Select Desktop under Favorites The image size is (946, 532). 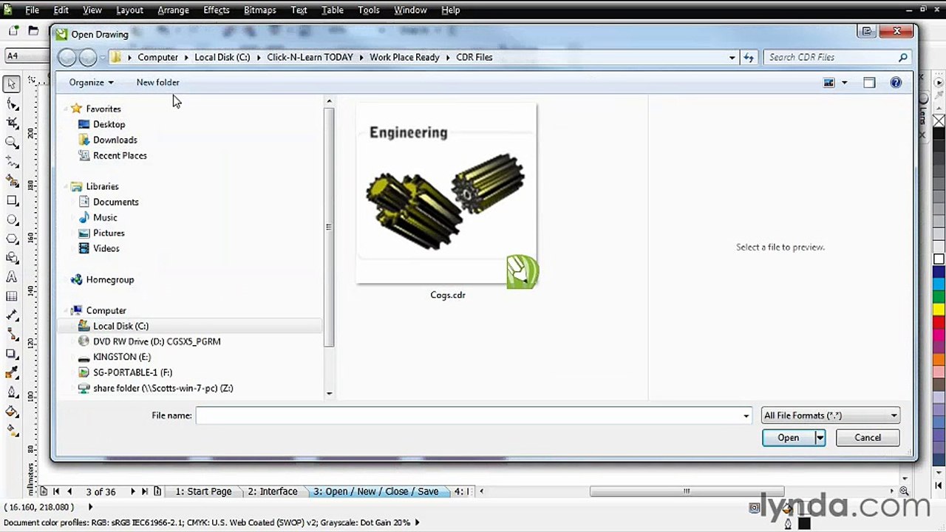pyautogui.click(x=109, y=124)
